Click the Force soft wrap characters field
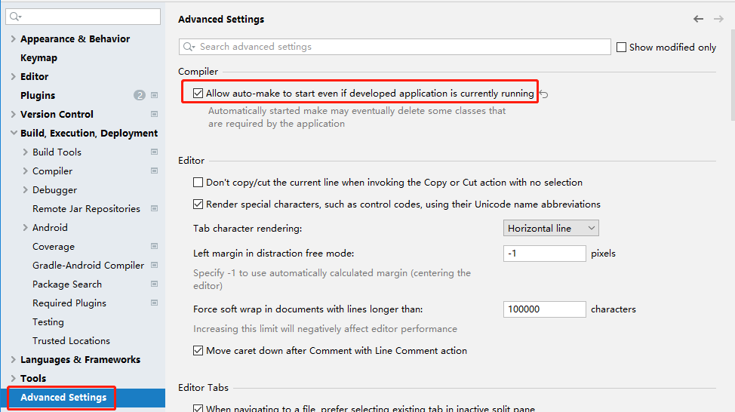735x412 pixels. point(544,309)
